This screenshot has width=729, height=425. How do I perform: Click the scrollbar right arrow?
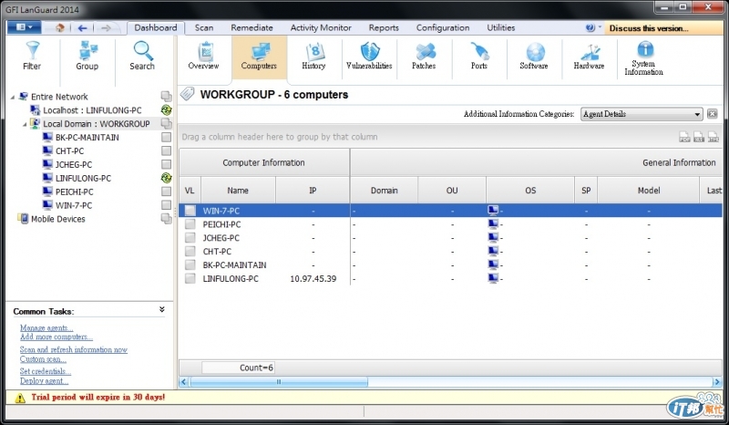pyautogui.click(x=716, y=382)
